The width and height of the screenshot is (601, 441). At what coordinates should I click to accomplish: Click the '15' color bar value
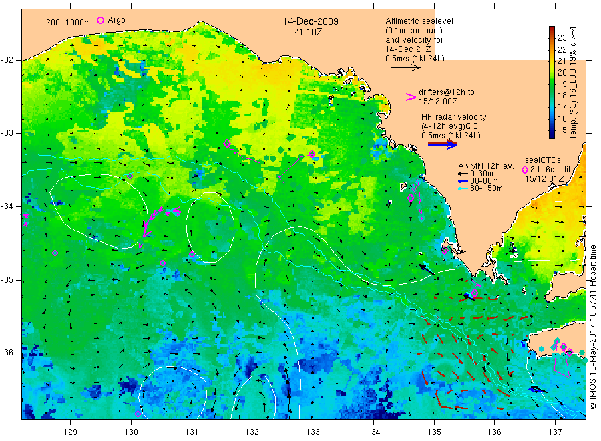[562, 130]
